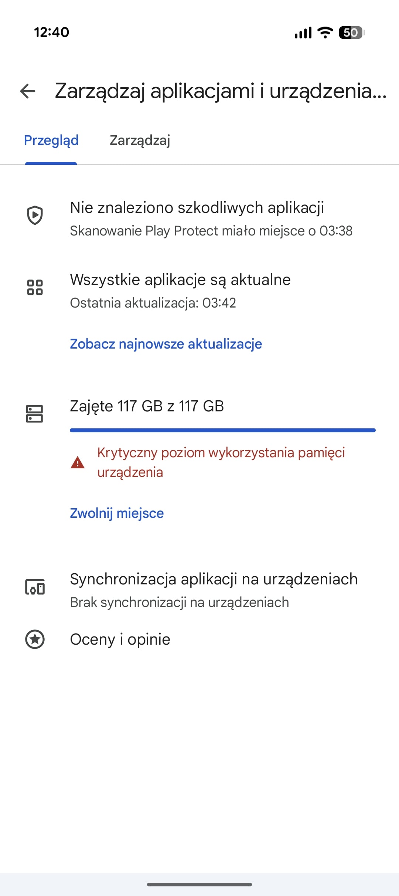Click the blue storage usage bar
Image resolution: width=399 pixels, height=896 pixels.
click(222, 430)
